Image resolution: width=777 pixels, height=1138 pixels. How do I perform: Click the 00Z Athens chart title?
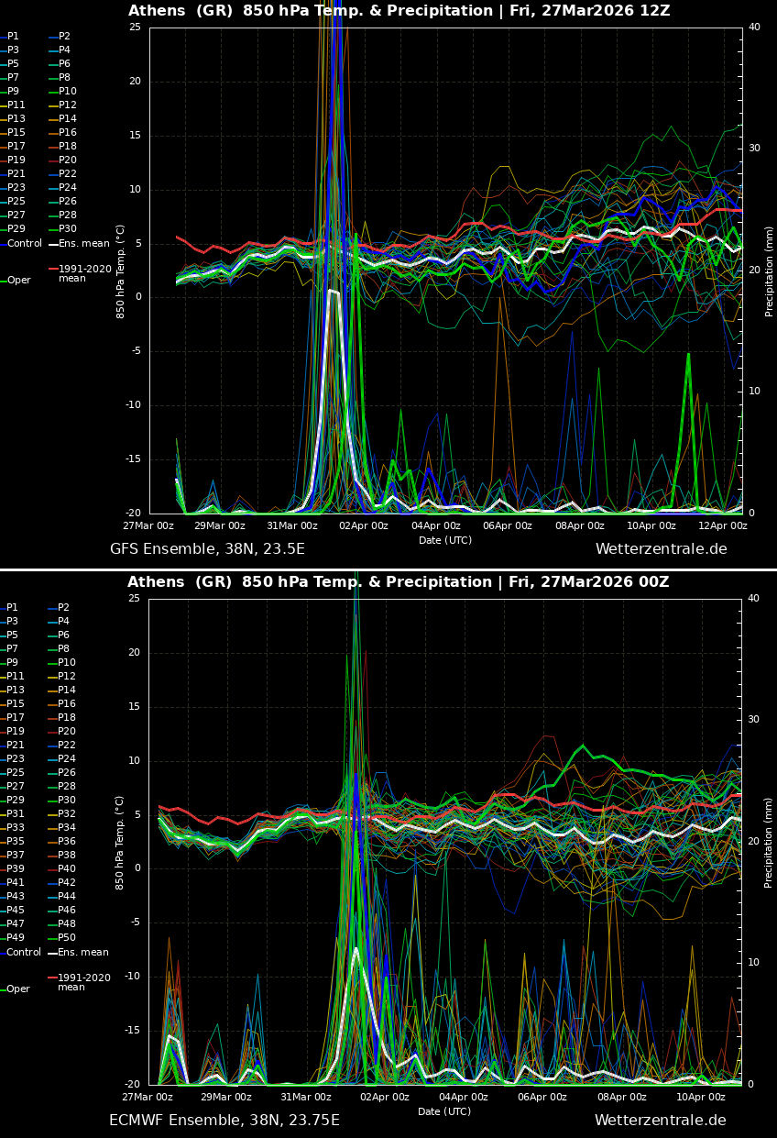(398, 582)
